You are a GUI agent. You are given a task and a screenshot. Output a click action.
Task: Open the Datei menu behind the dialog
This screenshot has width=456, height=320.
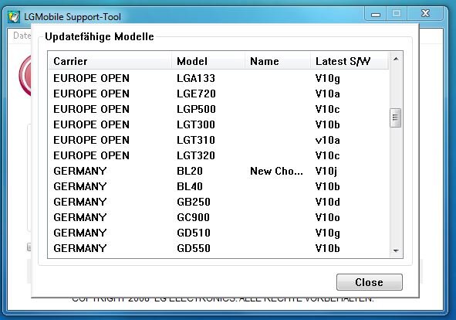22,36
